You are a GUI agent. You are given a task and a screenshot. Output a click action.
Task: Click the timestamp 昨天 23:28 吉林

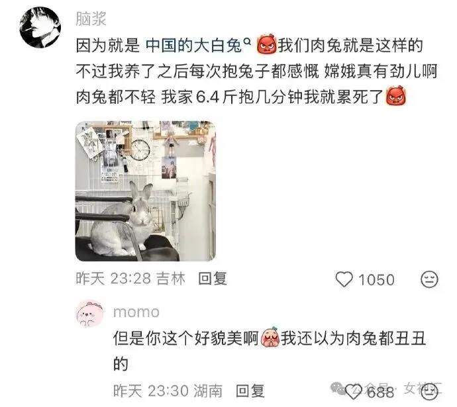point(130,279)
